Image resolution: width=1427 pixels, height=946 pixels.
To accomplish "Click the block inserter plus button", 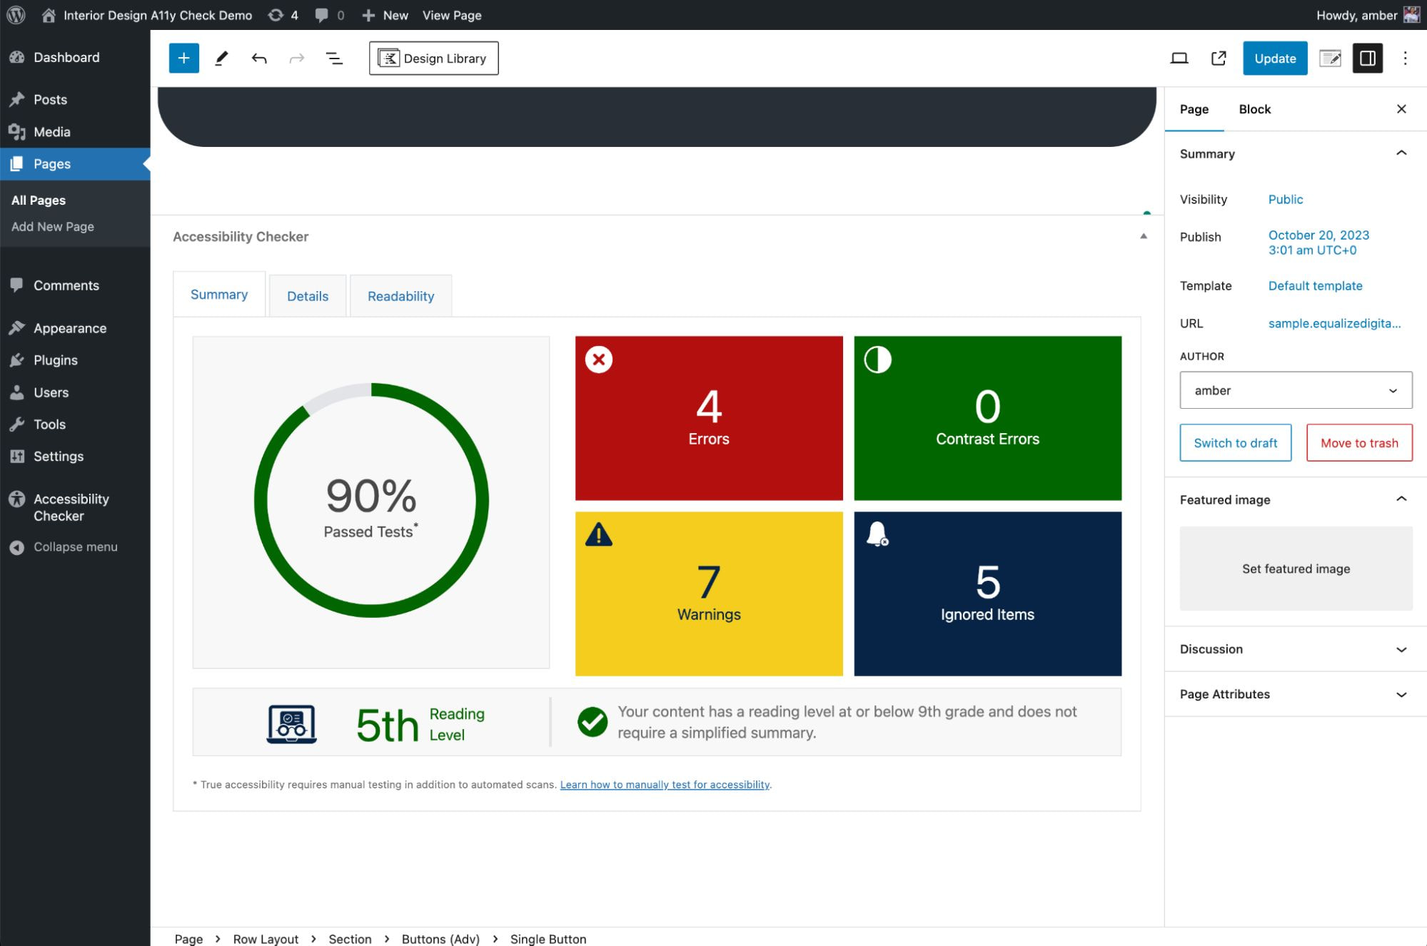I will coord(183,59).
